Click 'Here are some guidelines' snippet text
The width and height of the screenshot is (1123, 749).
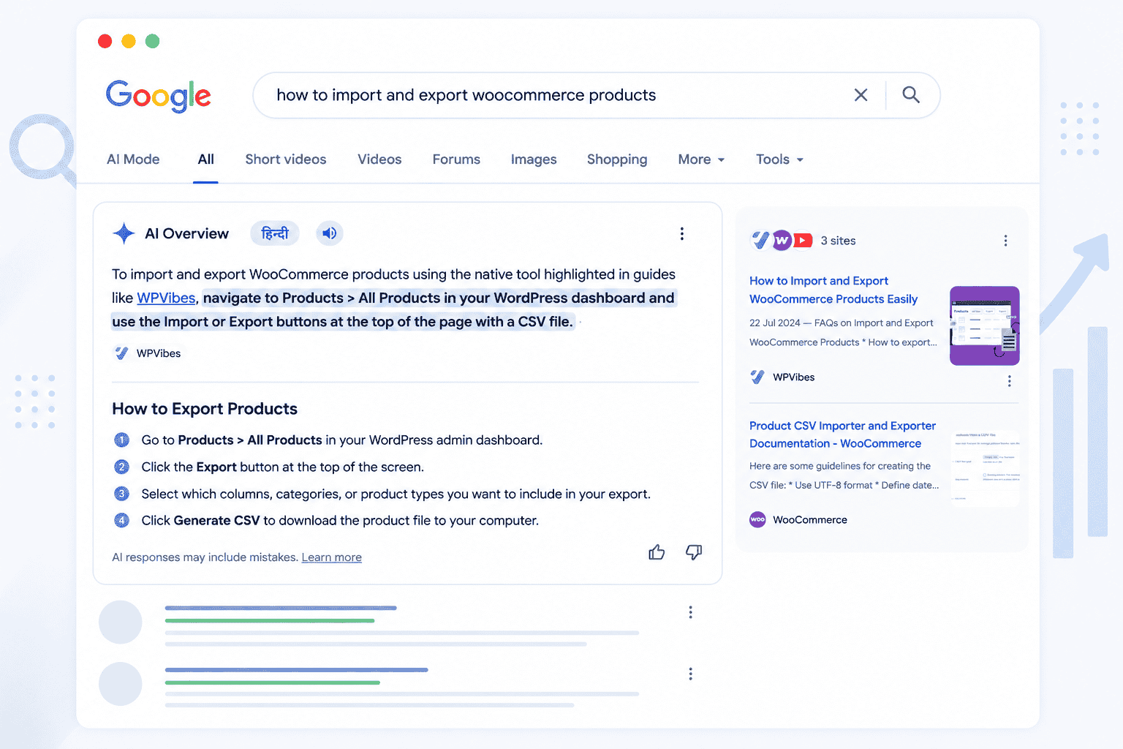pyautogui.click(x=844, y=475)
